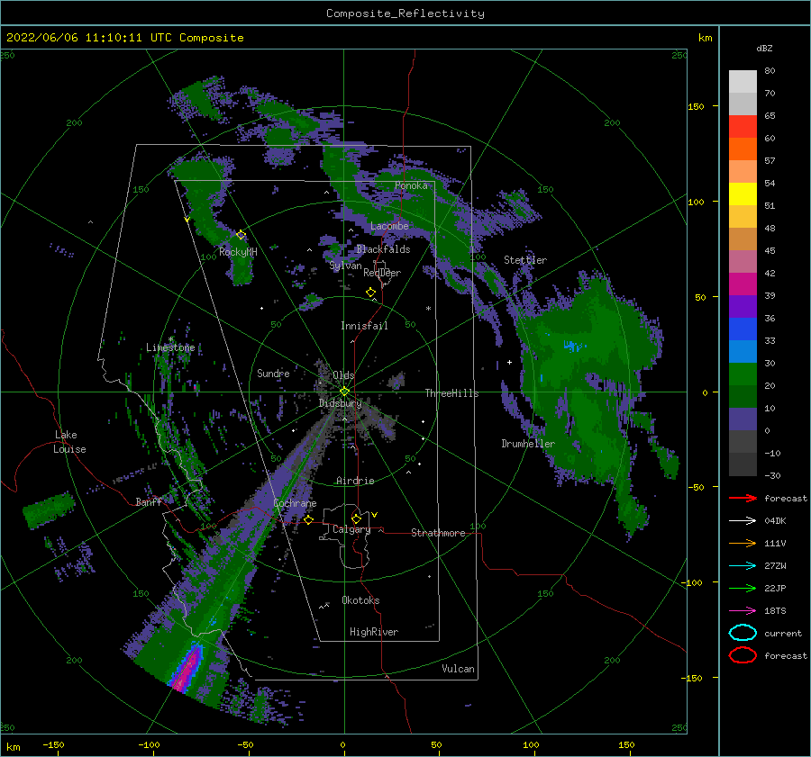Click the asterisk marker east of Innisfail
This screenshot has height=757, width=811.
click(x=428, y=309)
